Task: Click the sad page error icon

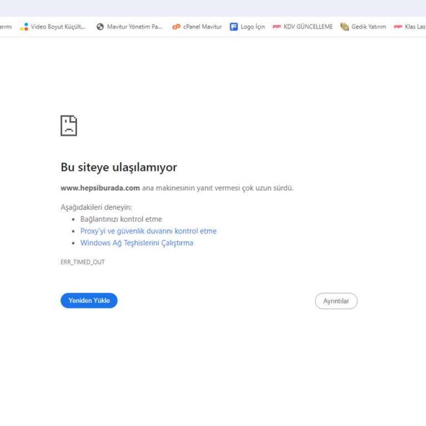Action: [69, 125]
